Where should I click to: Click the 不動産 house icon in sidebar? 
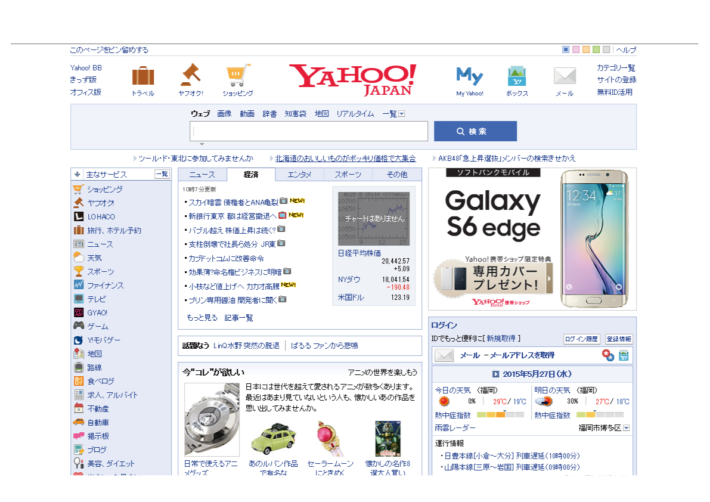pos(79,408)
